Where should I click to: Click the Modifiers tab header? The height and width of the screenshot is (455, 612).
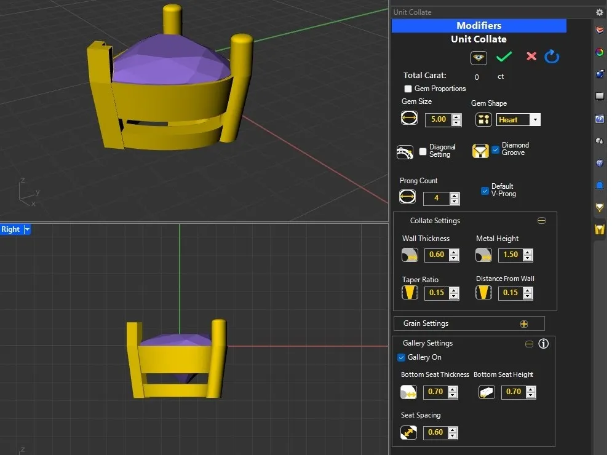pyautogui.click(x=479, y=26)
